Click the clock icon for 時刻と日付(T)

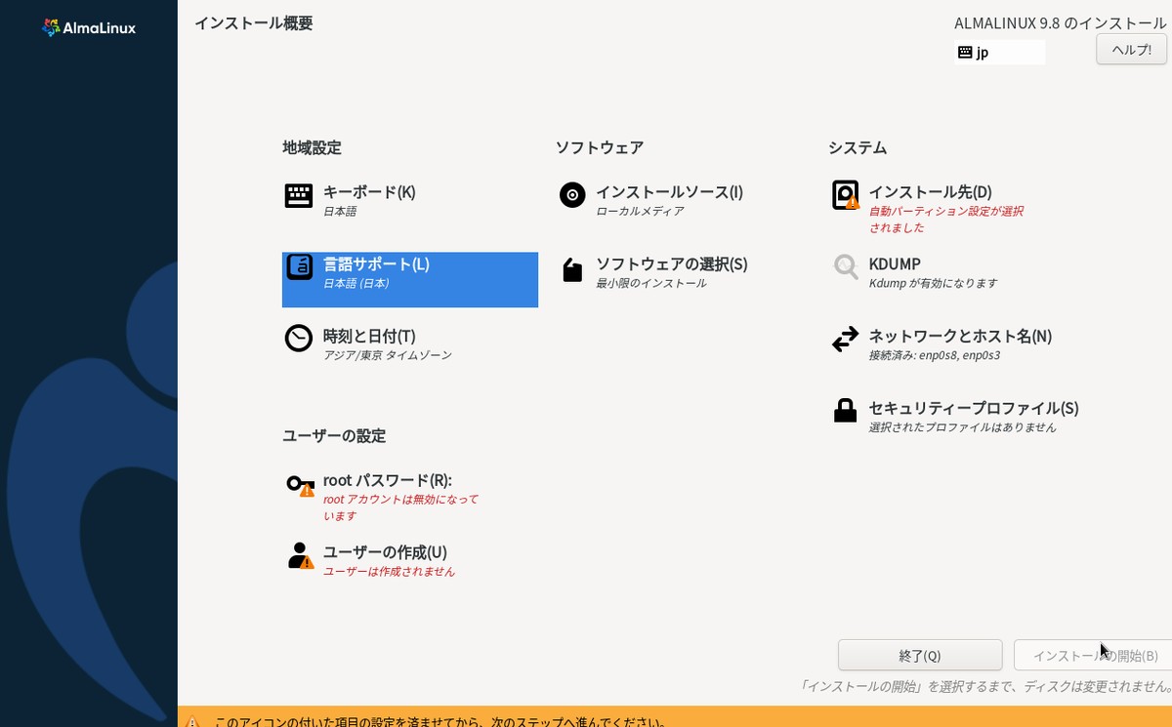pyautogui.click(x=299, y=339)
